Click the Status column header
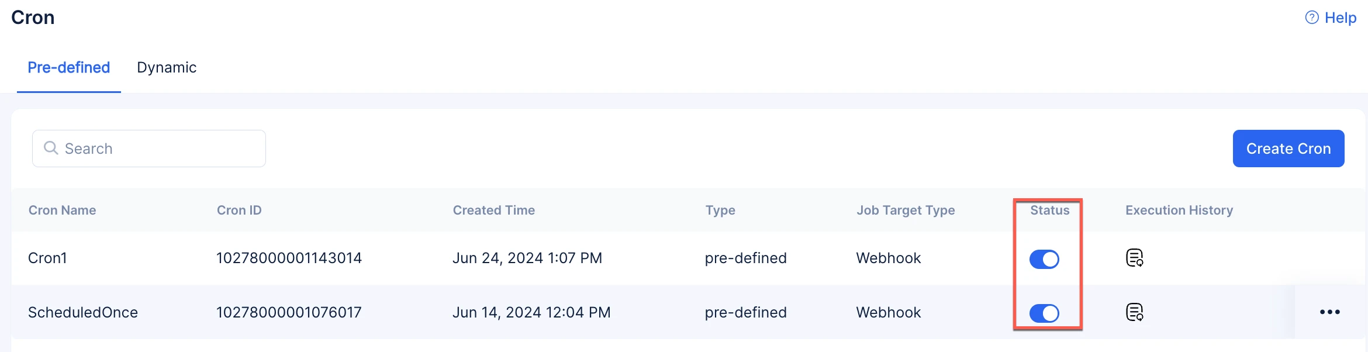 click(x=1049, y=210)
